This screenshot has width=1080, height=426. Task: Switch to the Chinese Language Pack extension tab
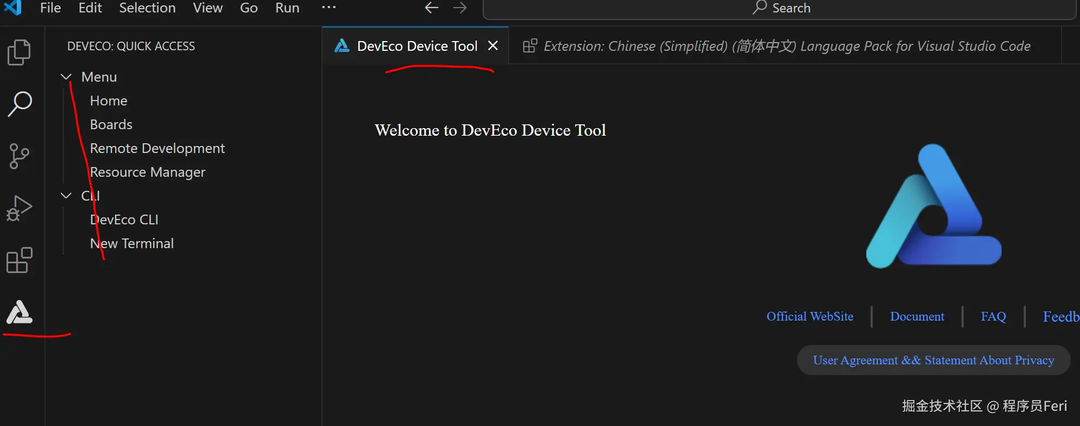[x=786, y=46]
